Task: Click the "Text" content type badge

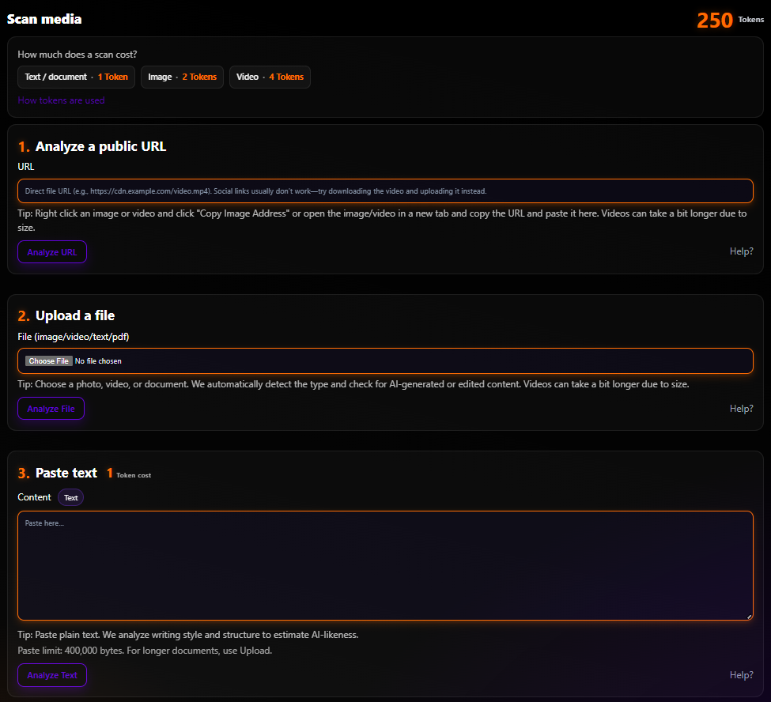Action: 70,497
